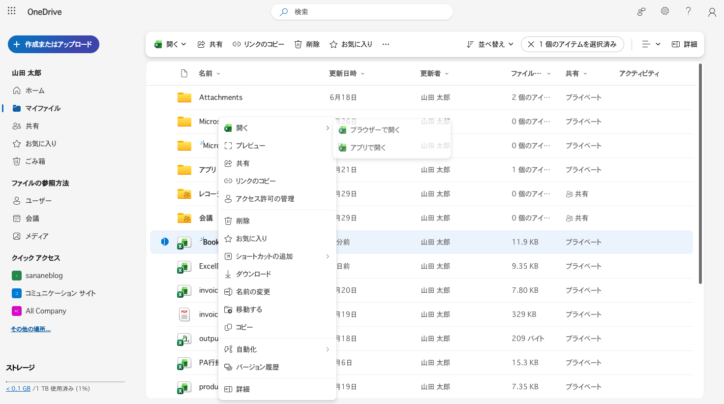Click the 作成またはアップロード button
The height and width of the screenshot is (404, 724).
click(54, 44)
